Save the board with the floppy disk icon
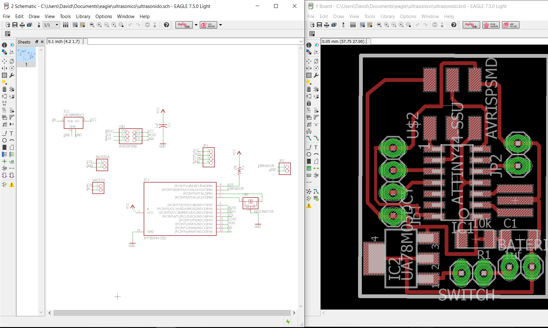Image resolution: width=548 pixels, height=328 pixels. click(319, 25)
